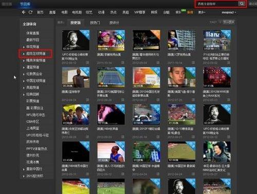Click the next-page button near page counter

pos(228,22)
